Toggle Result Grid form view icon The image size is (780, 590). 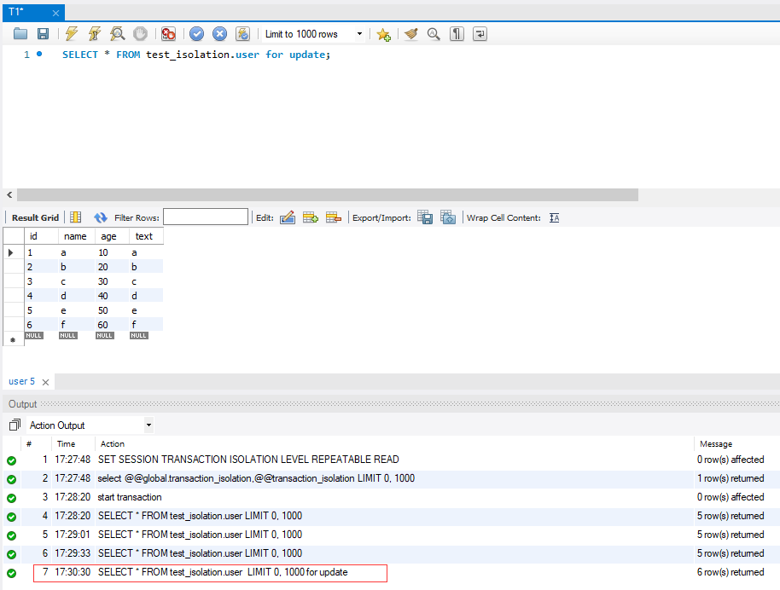click(76, 217)
